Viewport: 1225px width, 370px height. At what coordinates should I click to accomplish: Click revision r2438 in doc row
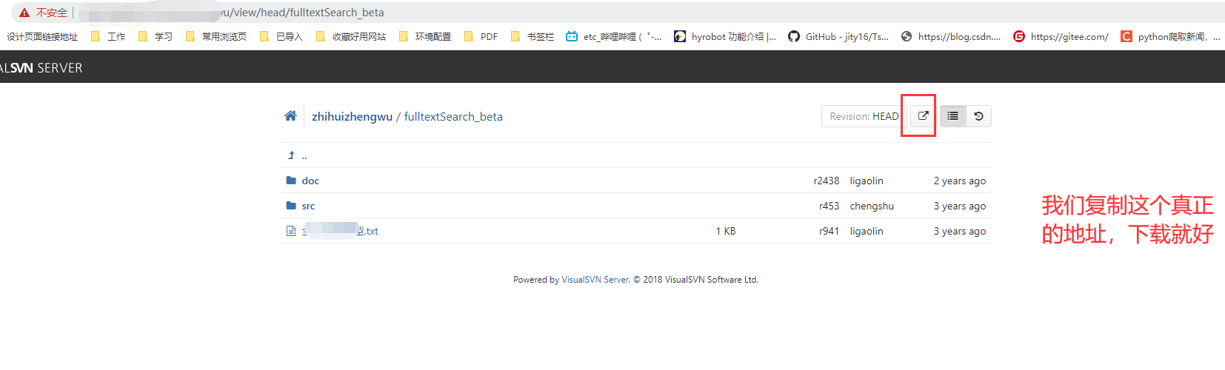tap(827, 181)
